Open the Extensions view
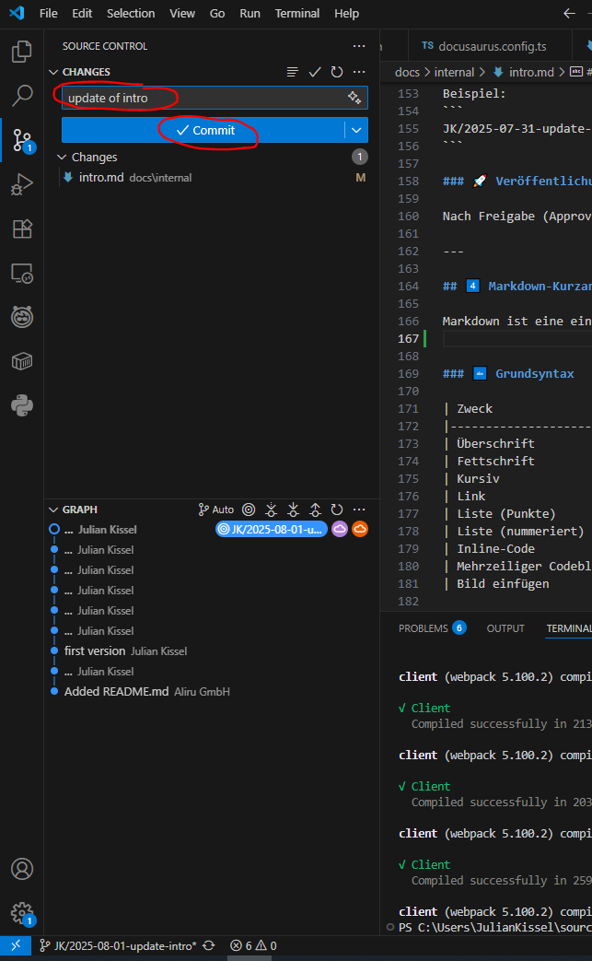This screenshot has height=961, width=592. pos(22,229)
